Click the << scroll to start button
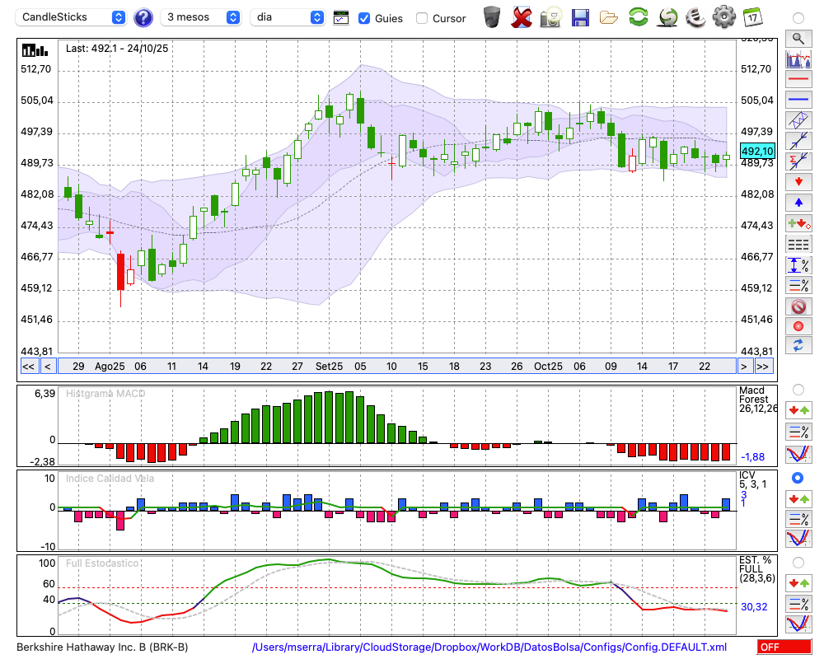The height and width of the screenshot is (659, 824). click(x=28, y=367)
